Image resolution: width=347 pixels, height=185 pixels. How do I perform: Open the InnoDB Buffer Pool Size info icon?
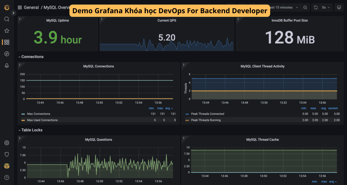[238, 19]
